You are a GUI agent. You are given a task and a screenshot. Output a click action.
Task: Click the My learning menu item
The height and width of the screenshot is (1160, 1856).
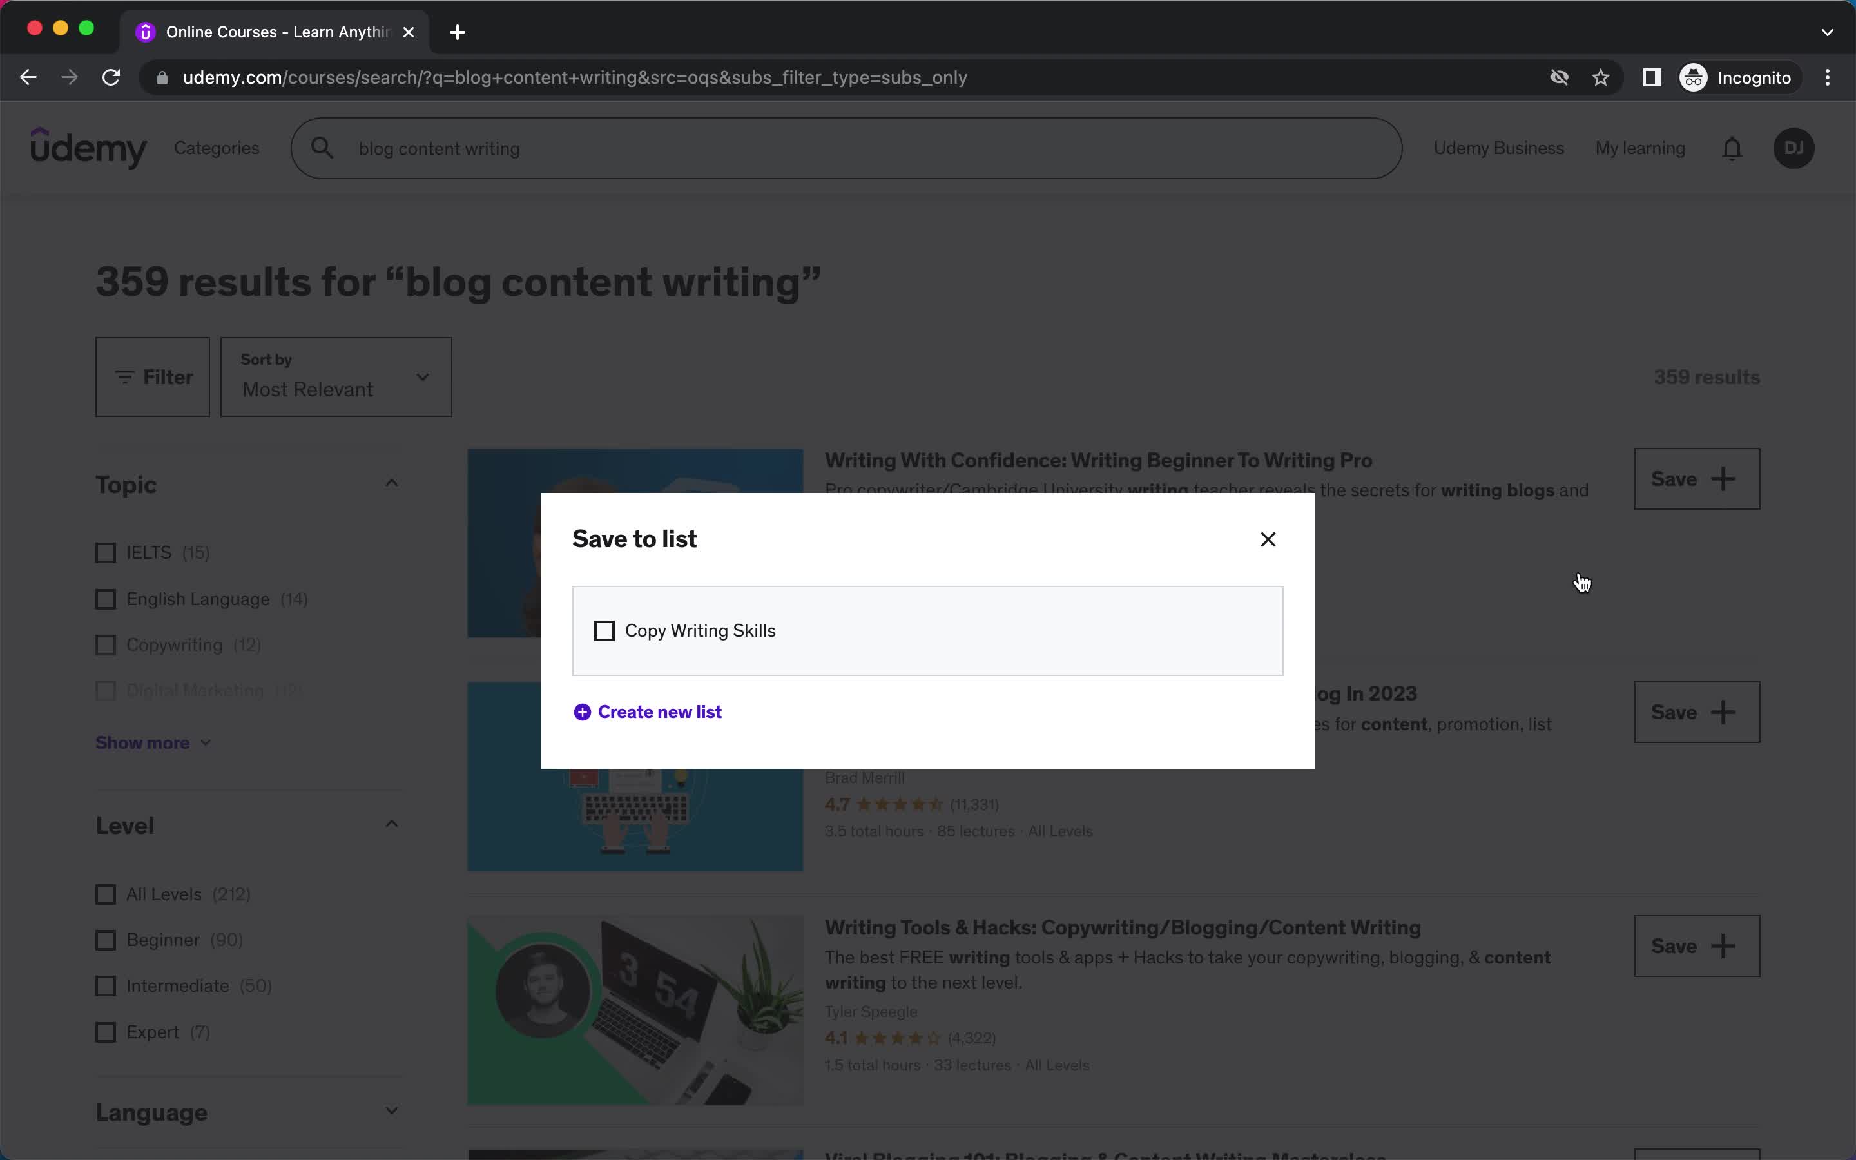point(1639,147)
